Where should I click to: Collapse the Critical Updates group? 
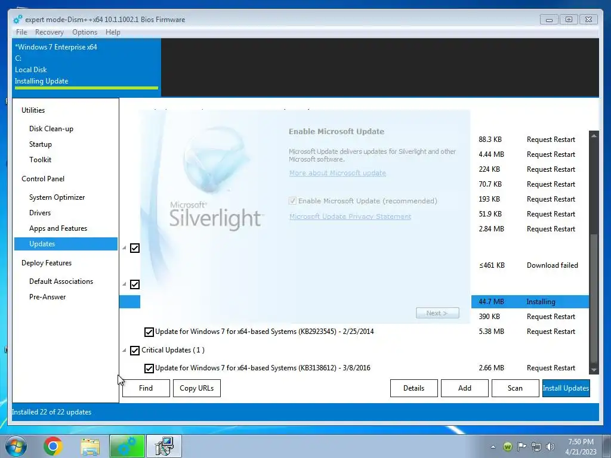(124, 351)
